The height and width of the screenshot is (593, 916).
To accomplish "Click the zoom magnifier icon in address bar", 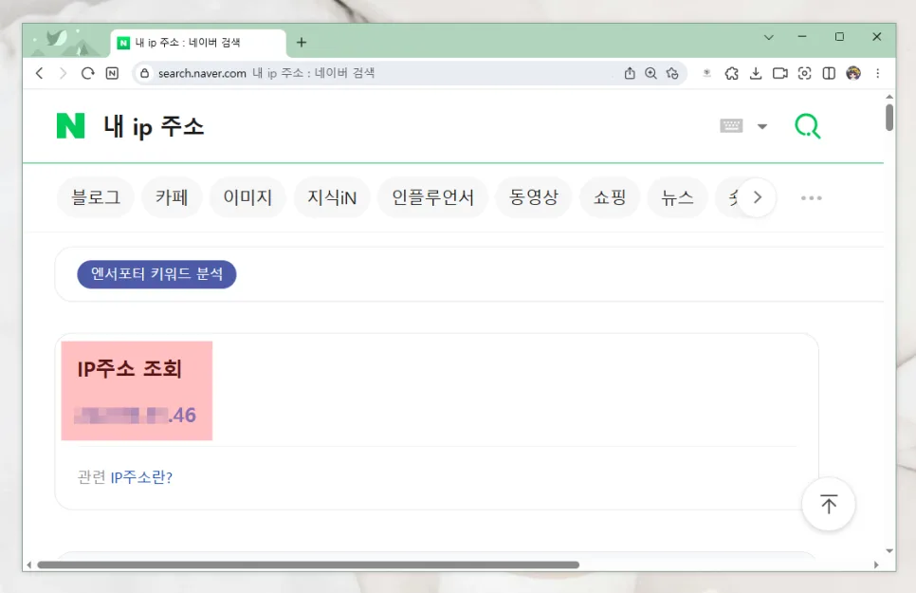I will click(650, 73).
